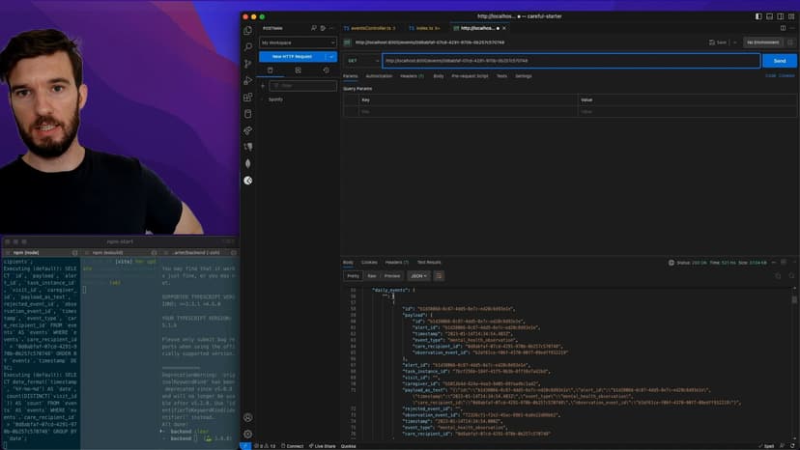Screen dimensions: 800x450
Task: Open the GET method dropdown
Action: [361, 61]
